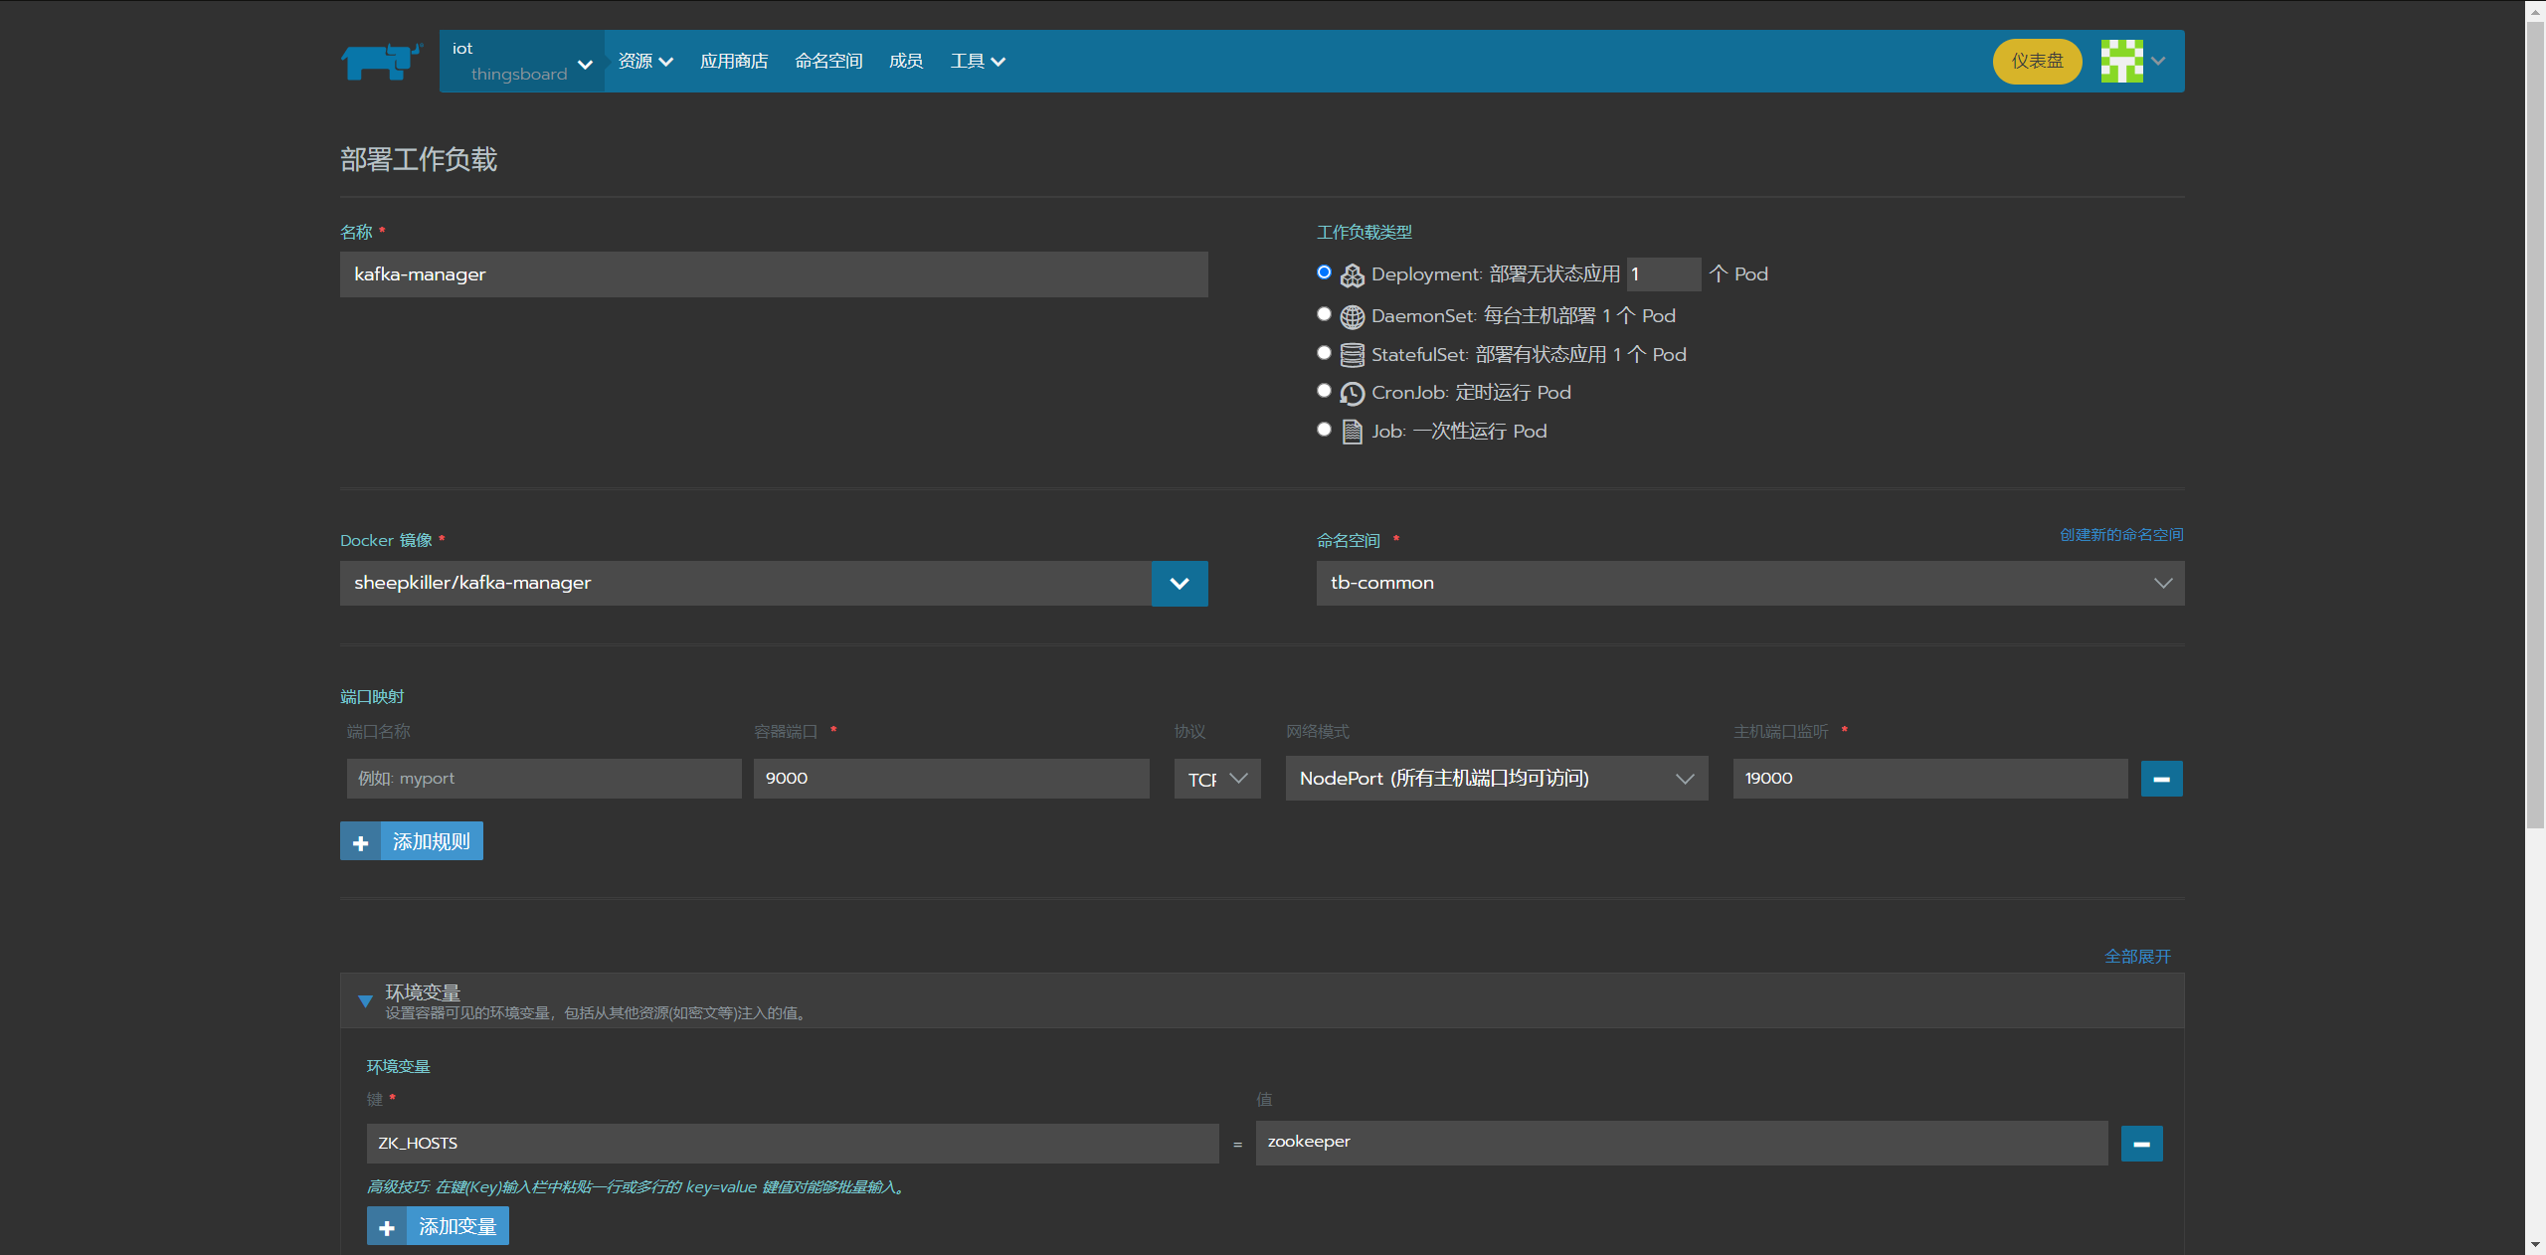
Task: Click the 全部展开 link
Action: point(2137,957)
